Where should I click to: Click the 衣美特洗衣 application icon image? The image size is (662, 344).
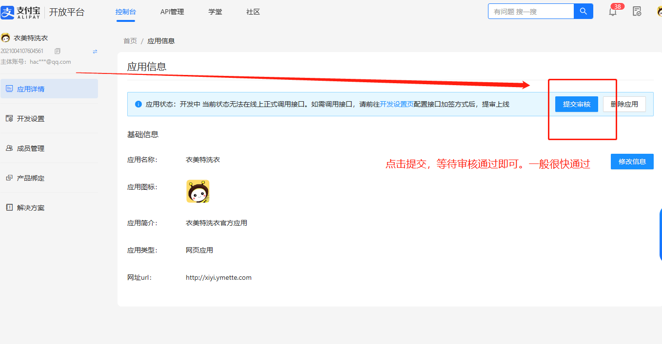197,191
